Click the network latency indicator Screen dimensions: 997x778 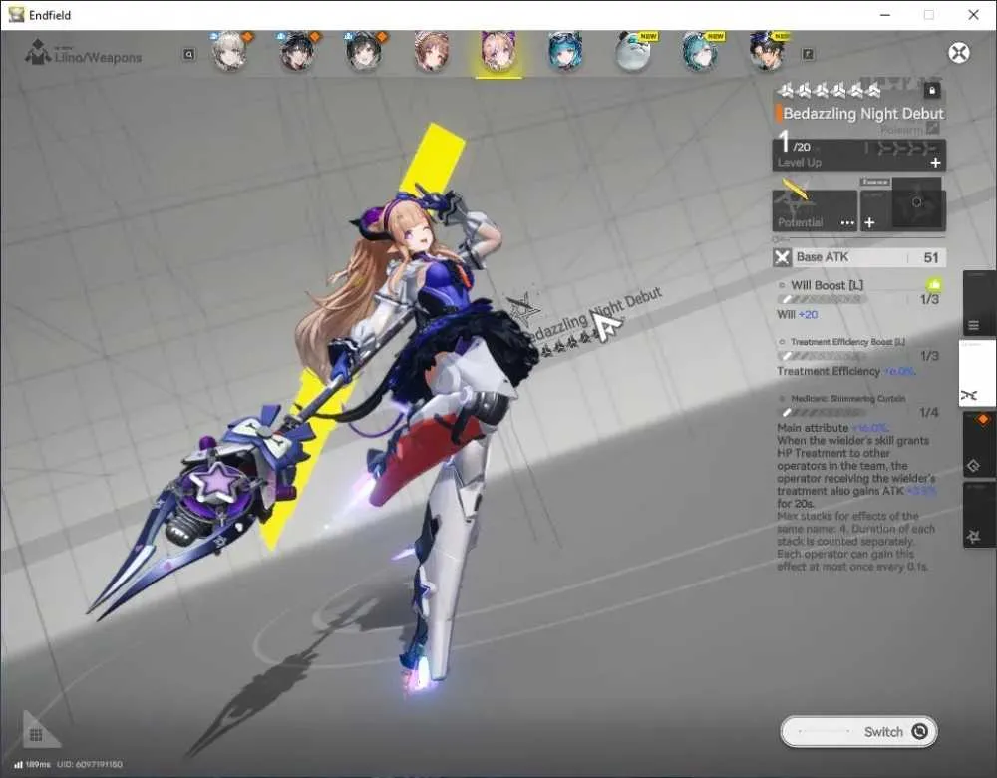(32, 764)
